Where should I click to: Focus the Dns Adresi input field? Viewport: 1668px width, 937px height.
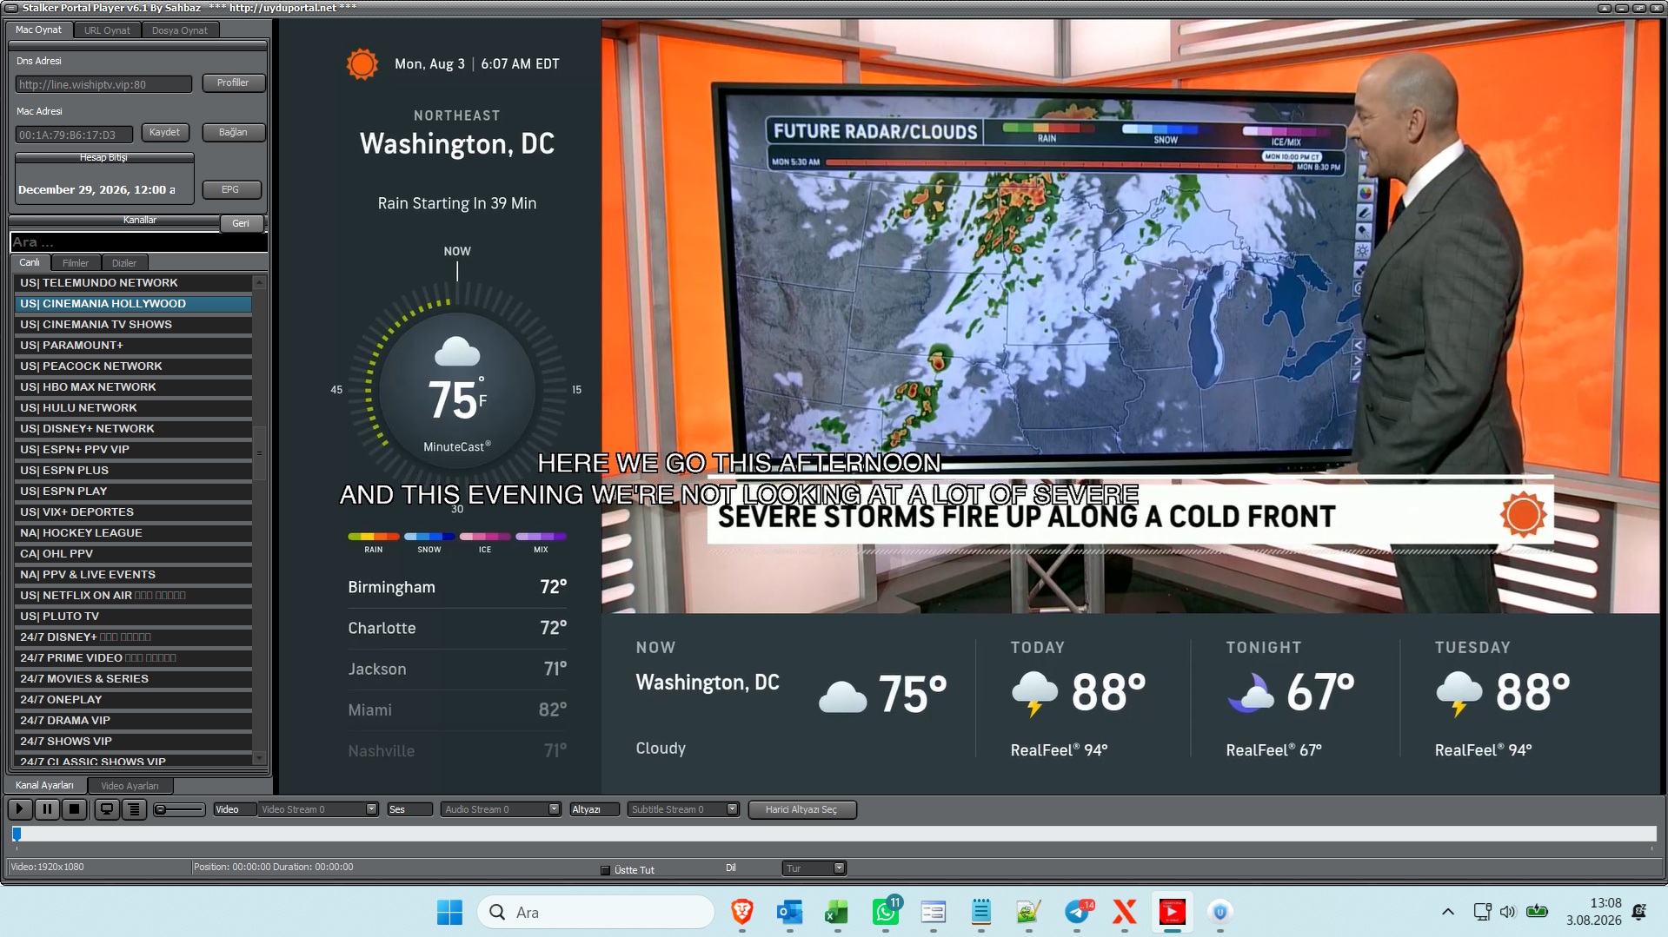coord(103,84)
